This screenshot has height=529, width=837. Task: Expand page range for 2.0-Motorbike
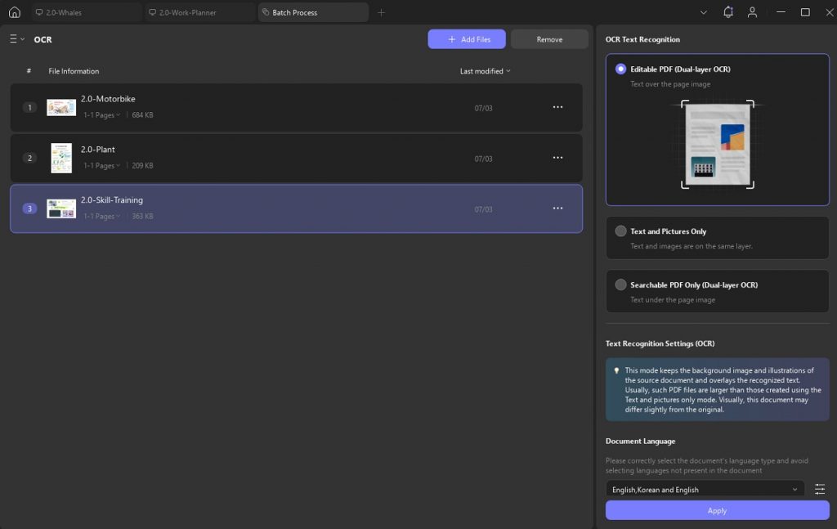(x=101, y=114)
